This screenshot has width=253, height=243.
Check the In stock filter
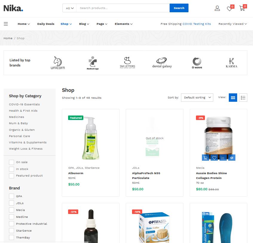point(11,169)
